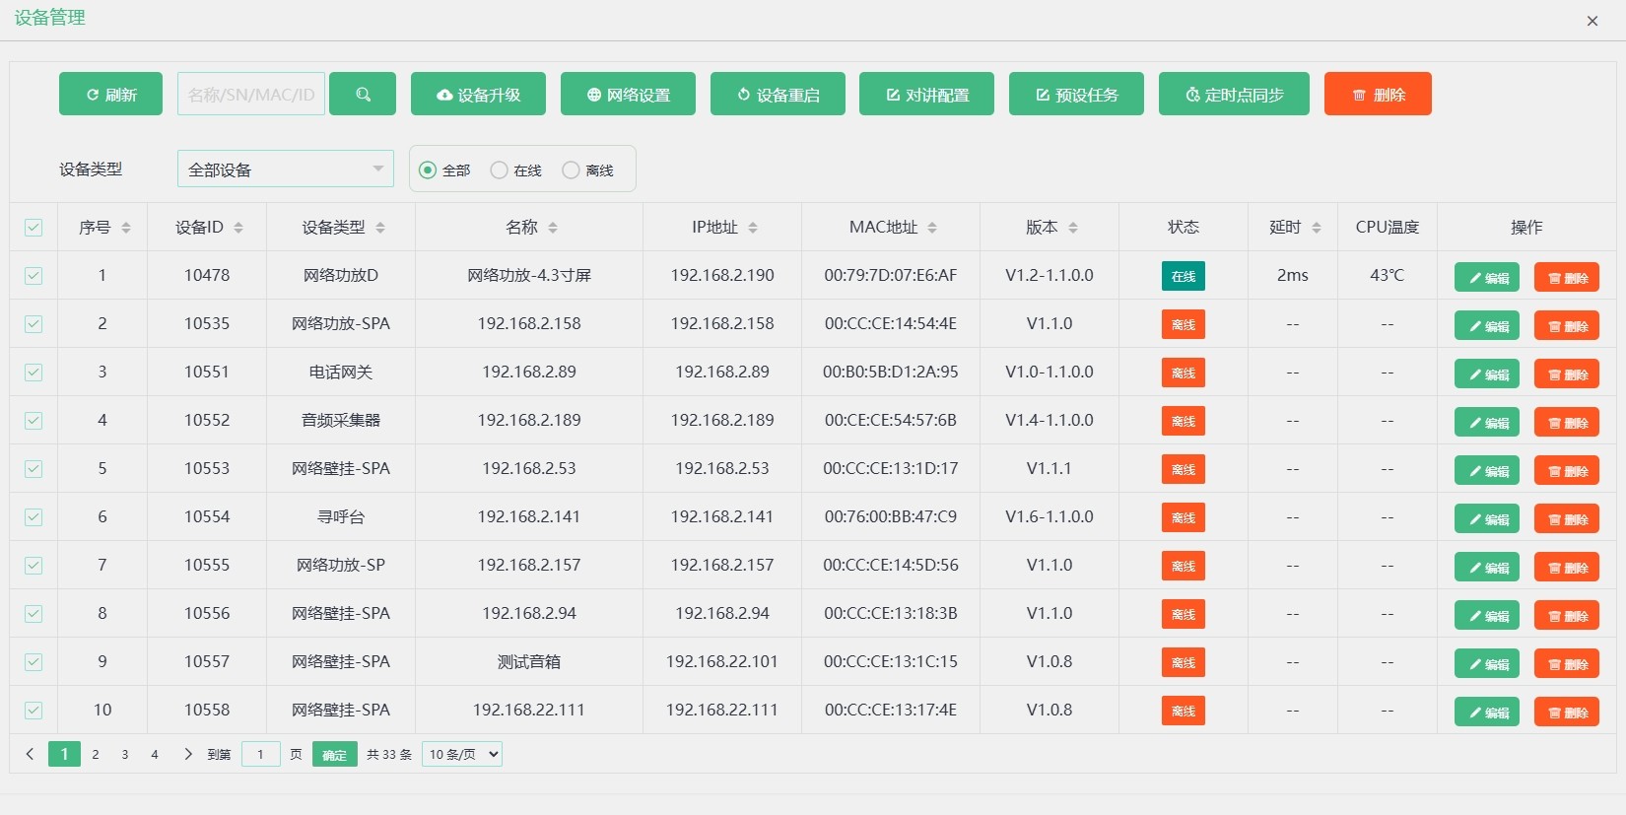Open 设备升级 device upgrade
The image size is (1626, 815).
[478, 95]
